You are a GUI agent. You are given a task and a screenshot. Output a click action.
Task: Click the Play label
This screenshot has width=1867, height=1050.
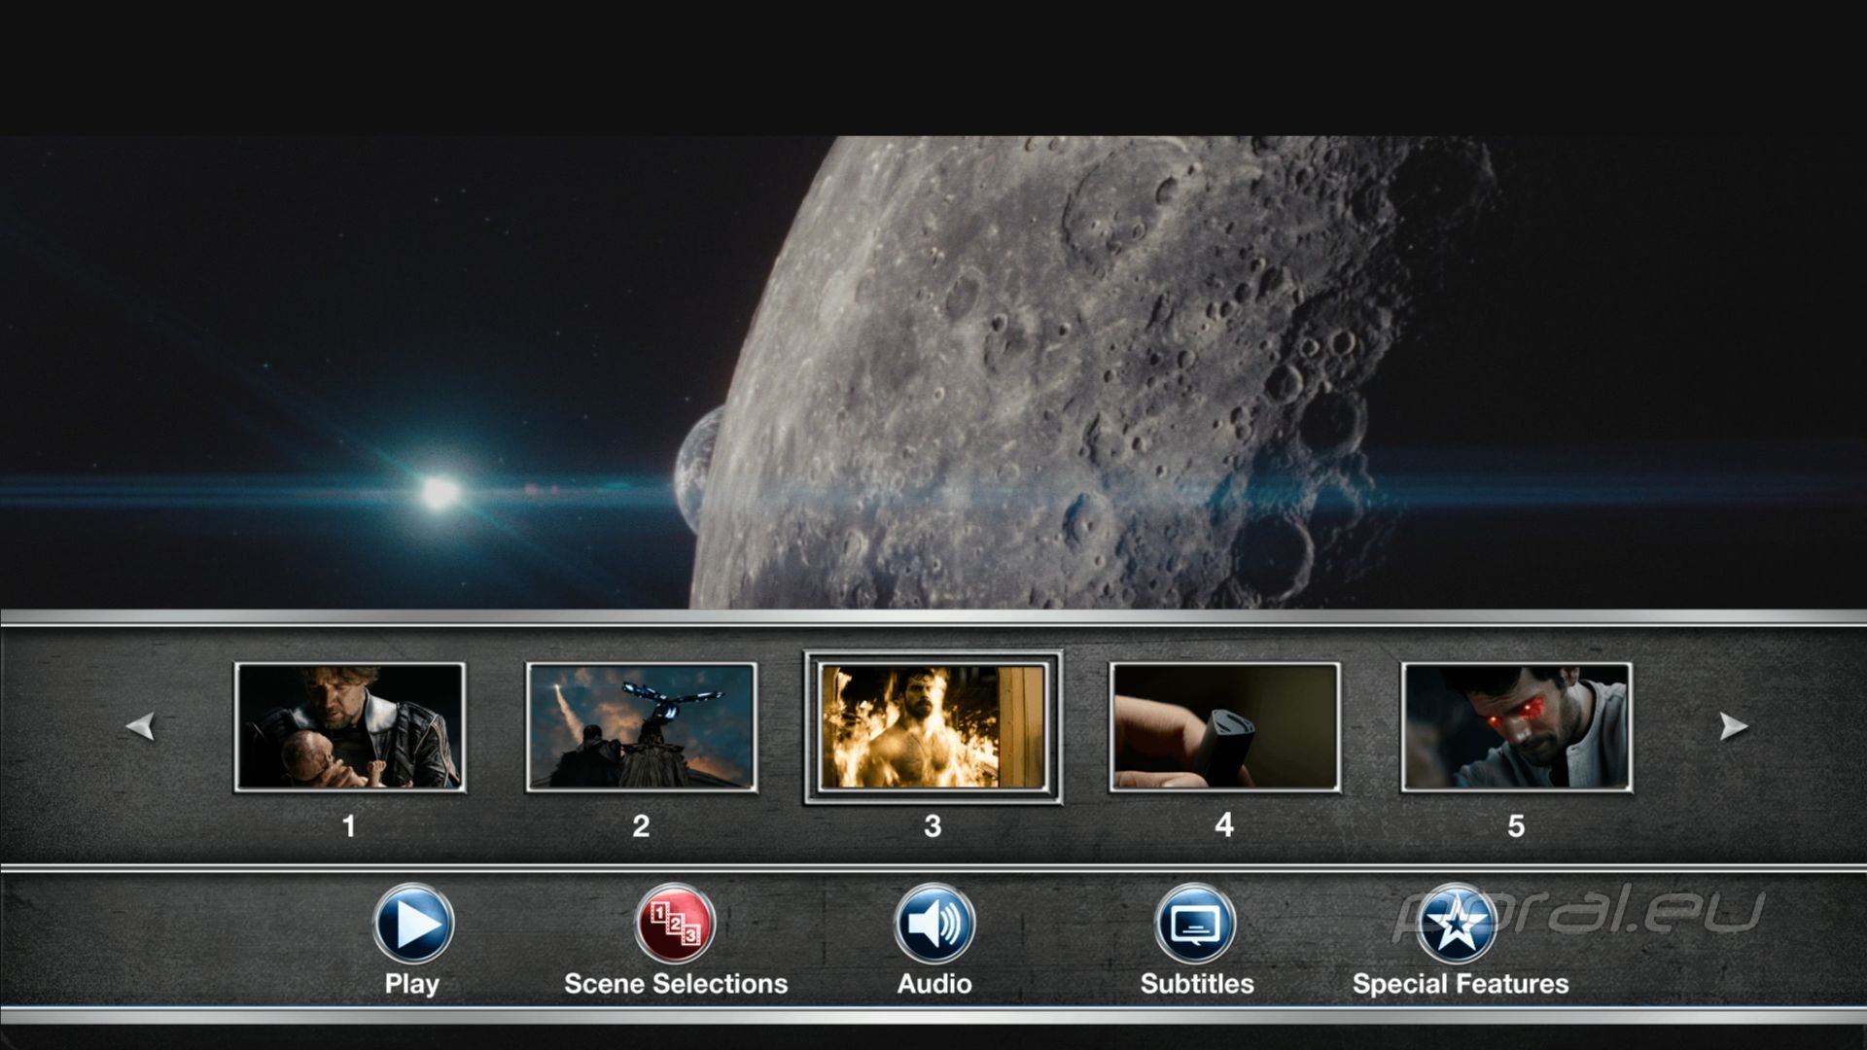(412, 984)
